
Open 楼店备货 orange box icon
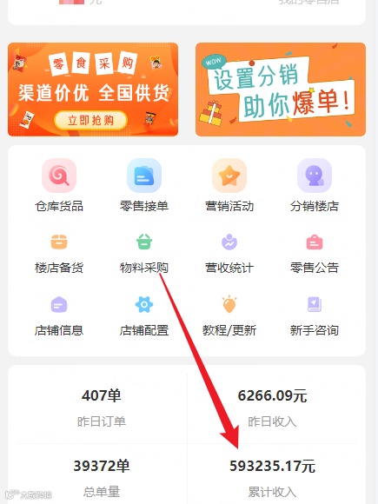pos(59,242)
